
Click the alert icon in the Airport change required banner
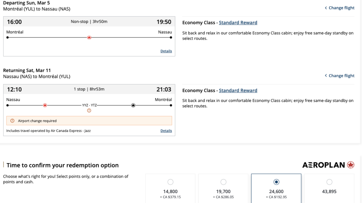pos(13,121)
